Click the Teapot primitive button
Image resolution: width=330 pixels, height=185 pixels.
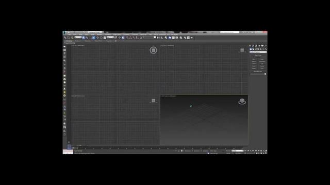point(254,68)
